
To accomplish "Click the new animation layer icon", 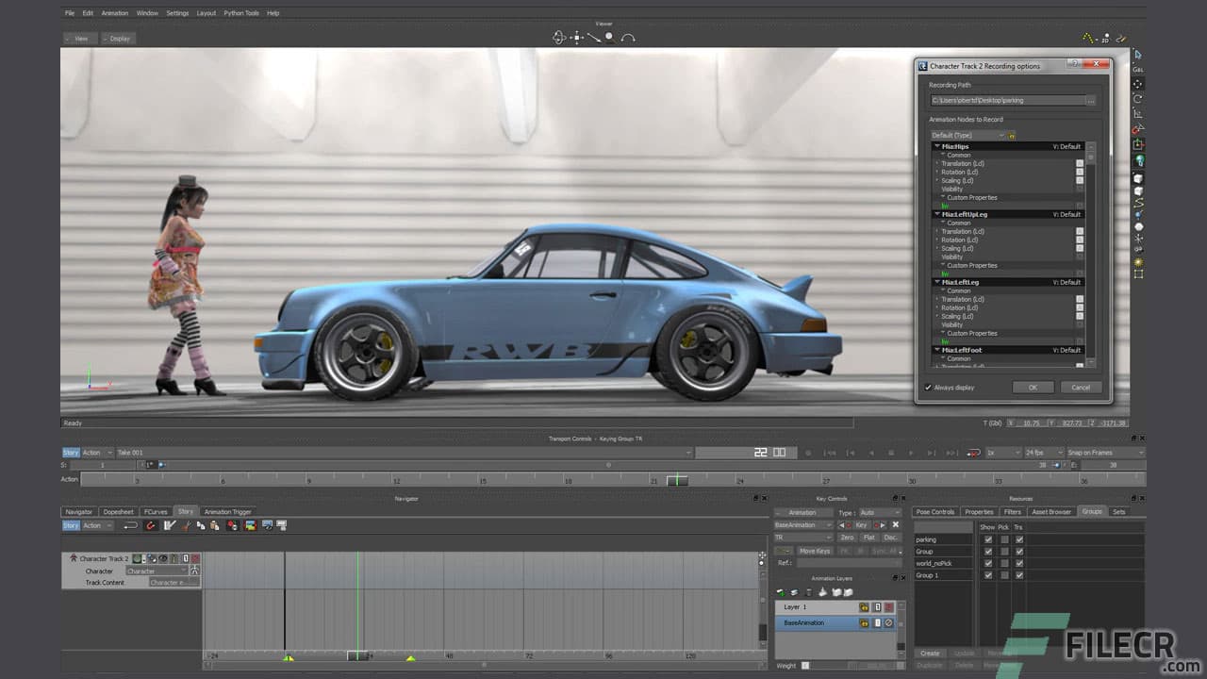I will (781, 592).
